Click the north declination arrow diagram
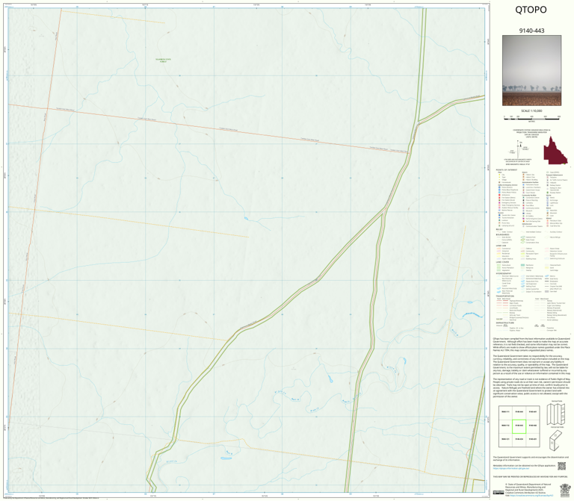 (x=519, y=149)
